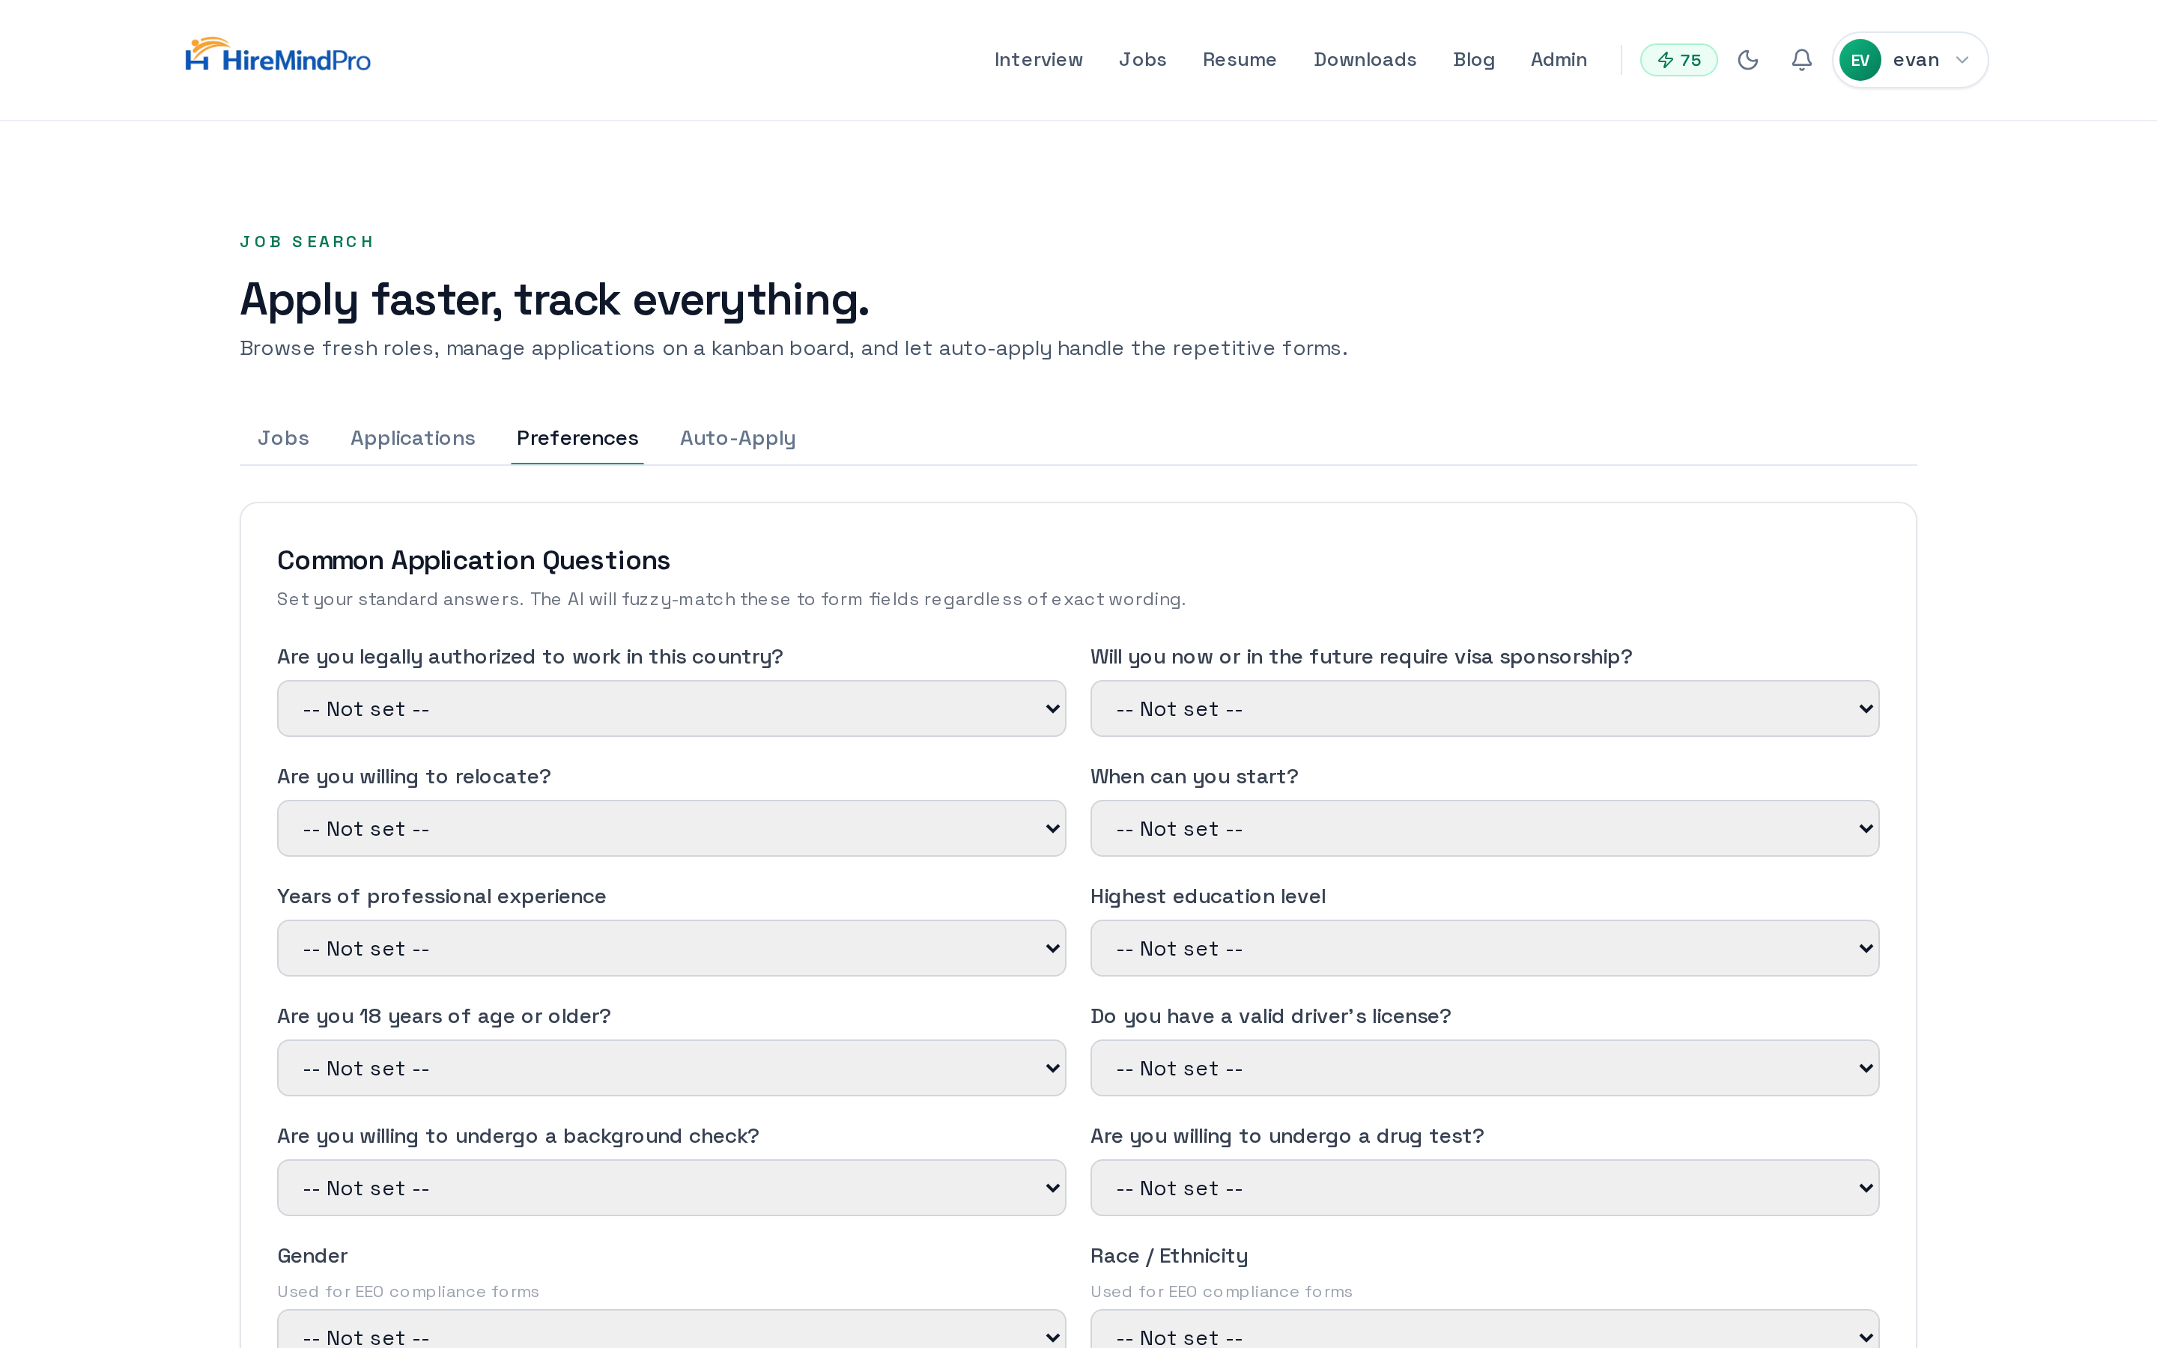Click the background check question label
This screenshot has height=1348, width=2157.
[x=518, y=1136]
